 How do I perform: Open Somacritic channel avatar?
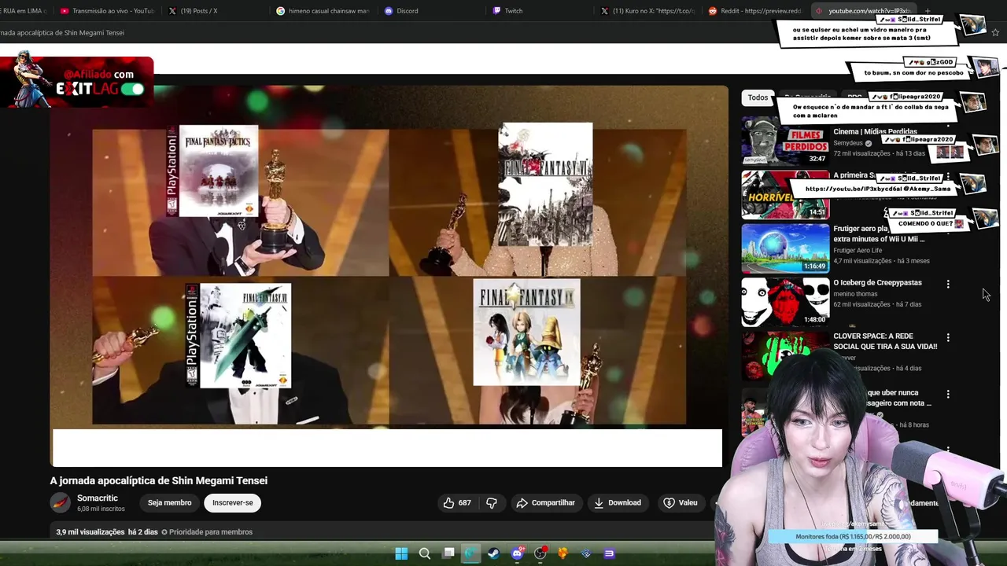[60, 503]
